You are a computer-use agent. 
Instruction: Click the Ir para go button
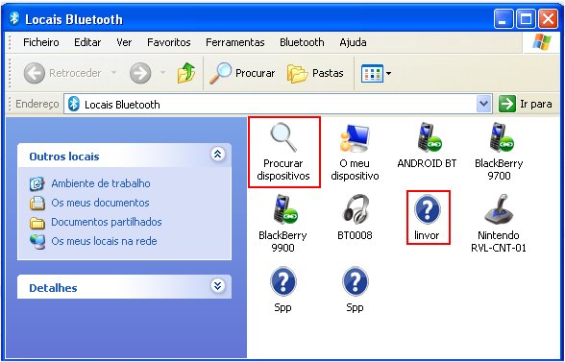525,105
